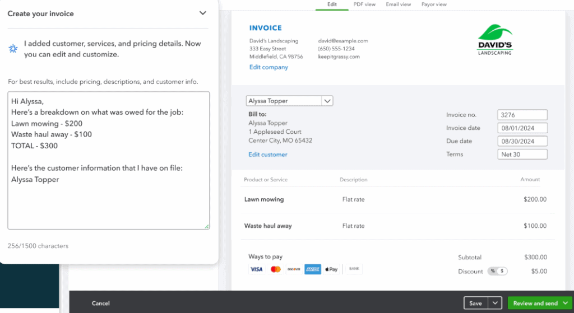Click the $5.00 discount value
Image resolution: width=574 pixels, height=313 pixels.
click(x=539, y=272)
